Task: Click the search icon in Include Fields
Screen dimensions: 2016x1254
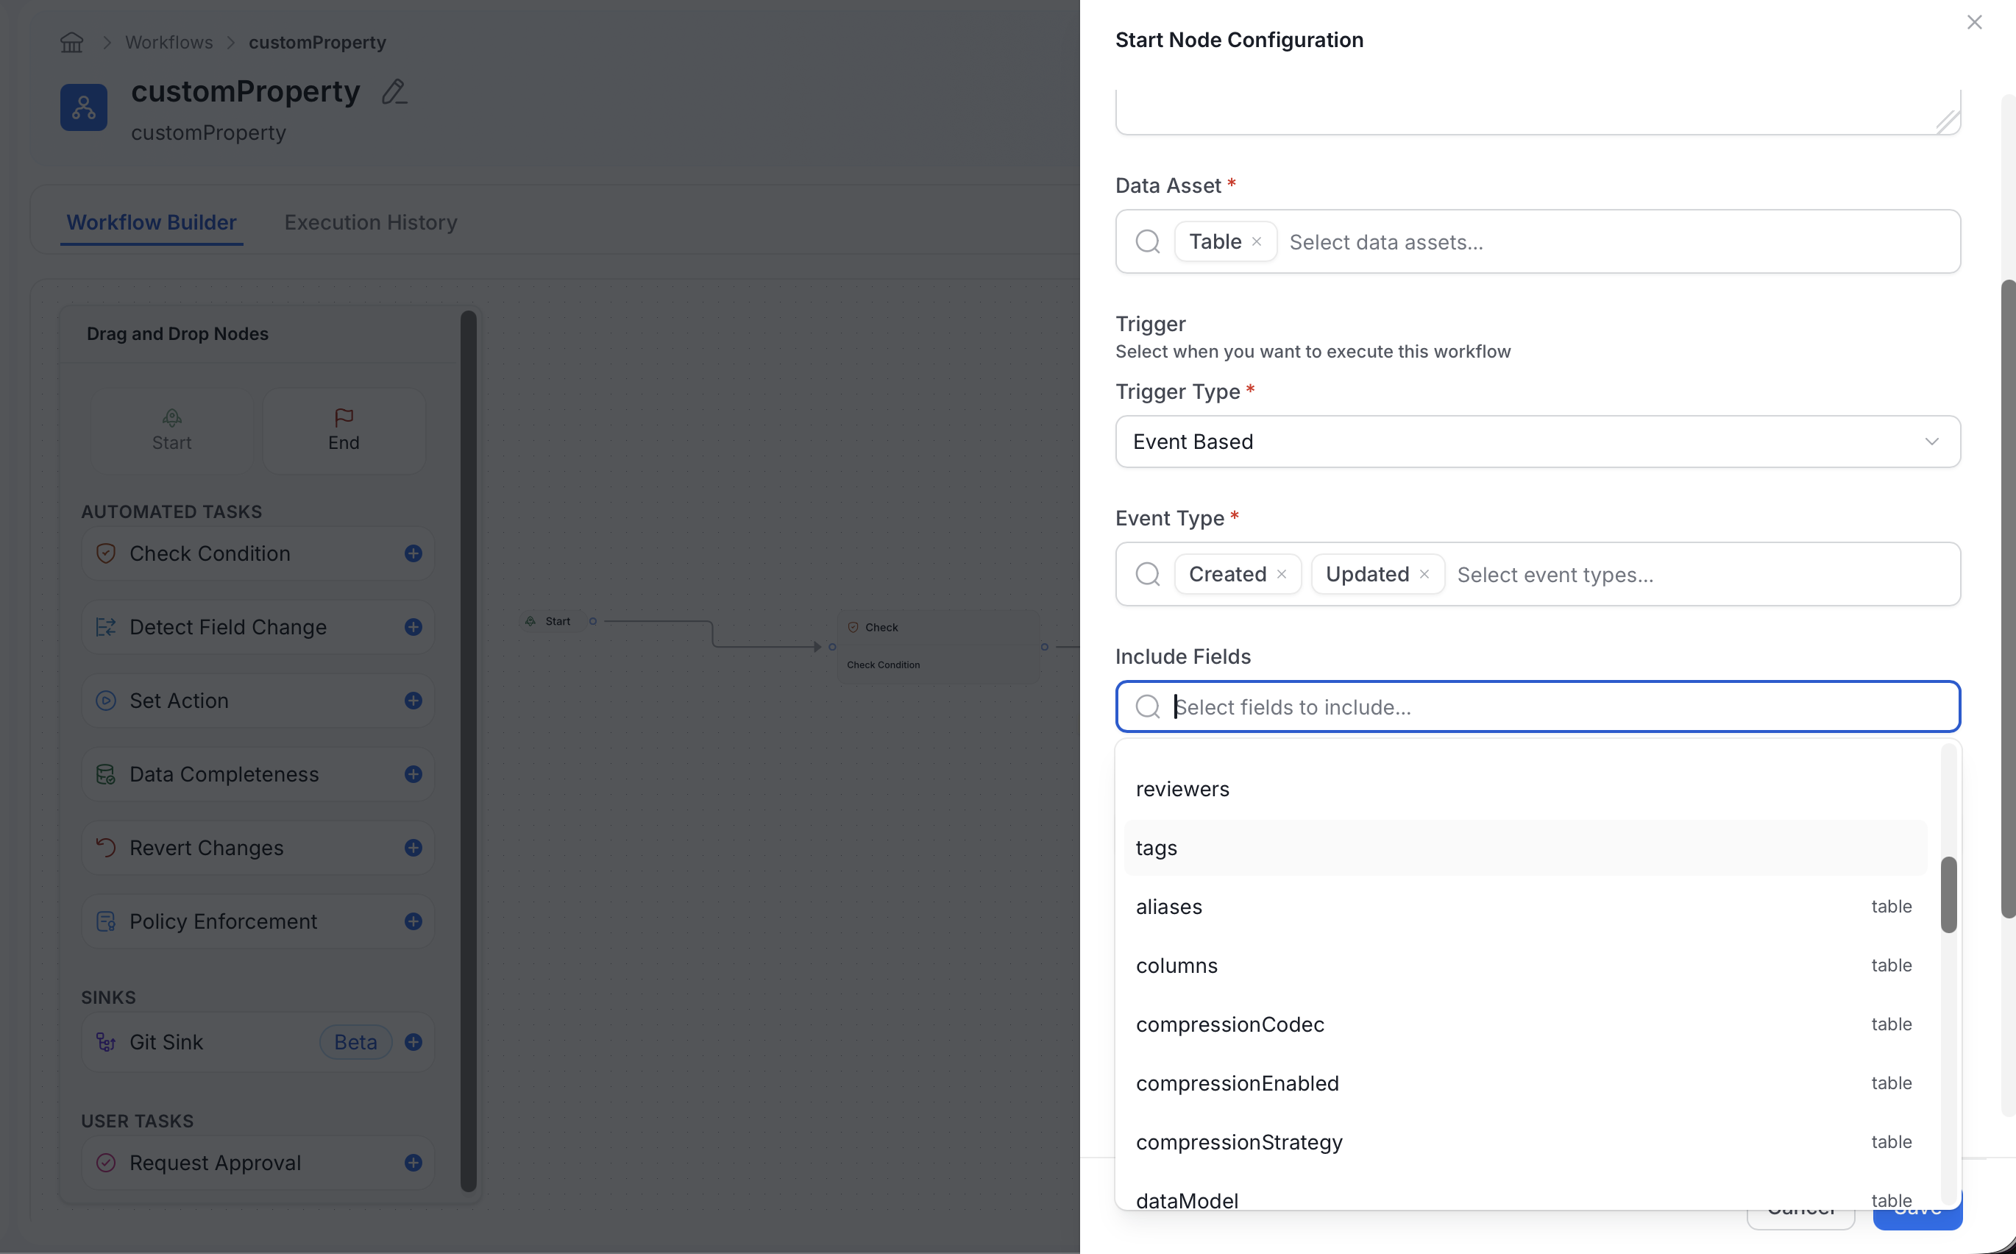Action: (1148, 706)
